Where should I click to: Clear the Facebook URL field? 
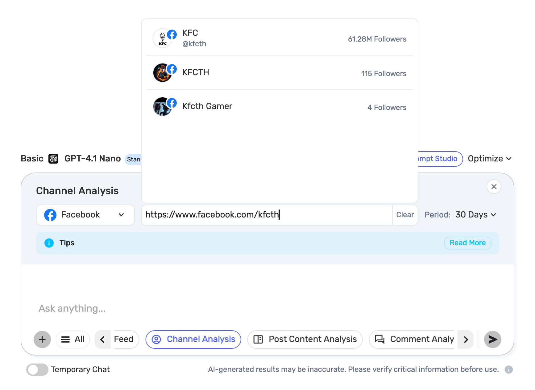pos(405,215)
